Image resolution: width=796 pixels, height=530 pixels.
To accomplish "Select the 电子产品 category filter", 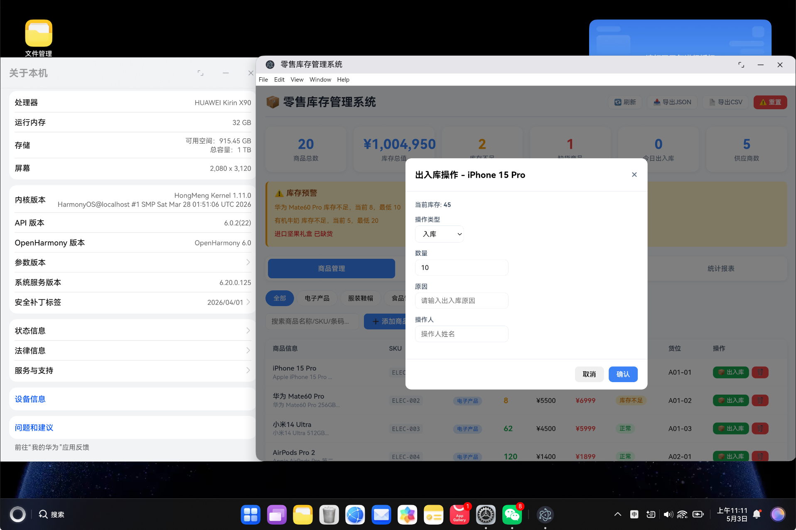I will 317,298.
